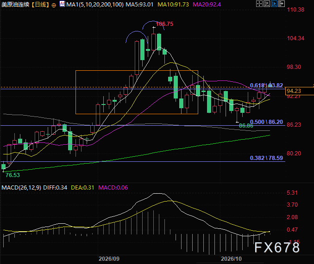Viewport: 314px width, 264px height.
Task: Toggle the crosshair grid toolbar icon
Action: [x=259, y=4]
